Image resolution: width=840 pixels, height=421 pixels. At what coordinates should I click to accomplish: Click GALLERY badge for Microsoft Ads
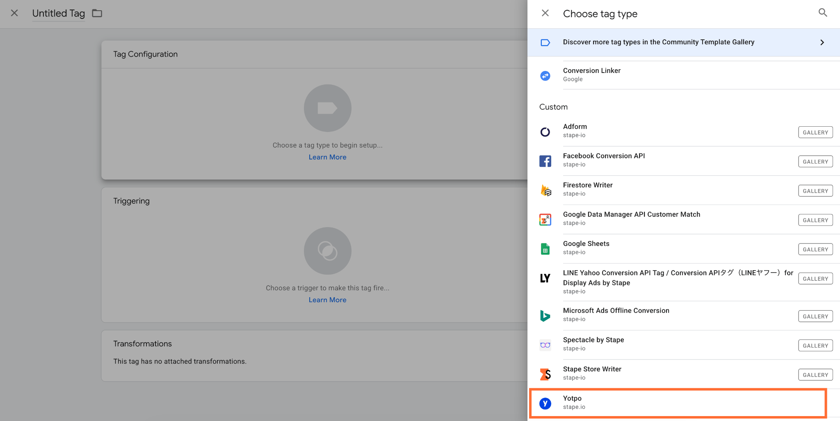(815, 316)
